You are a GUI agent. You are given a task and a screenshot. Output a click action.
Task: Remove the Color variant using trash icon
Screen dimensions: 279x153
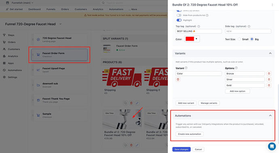(178, 79)
